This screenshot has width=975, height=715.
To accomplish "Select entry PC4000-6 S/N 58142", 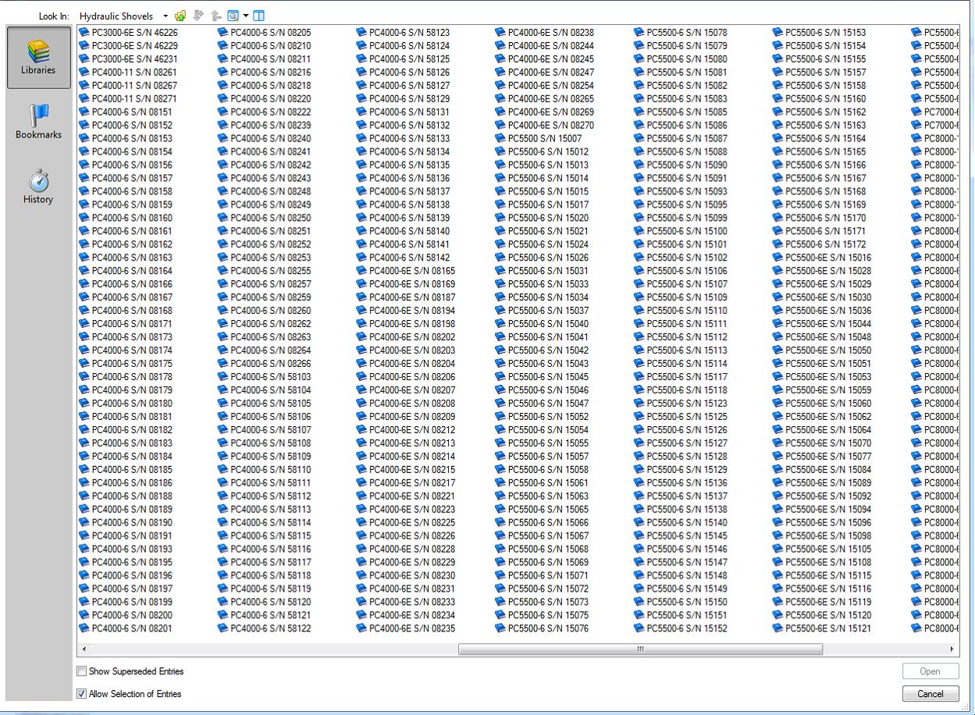I will pyautogui.click(x=404, y=258).
